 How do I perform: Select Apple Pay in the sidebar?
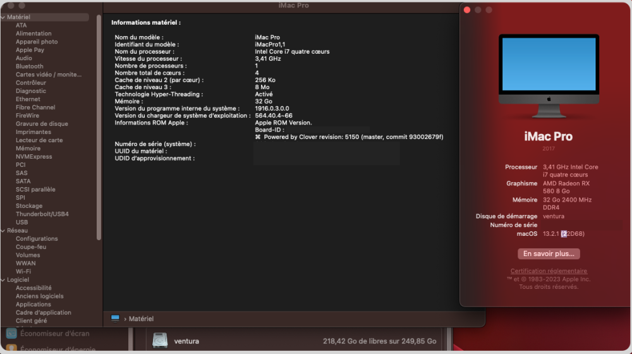pos(30,50)
